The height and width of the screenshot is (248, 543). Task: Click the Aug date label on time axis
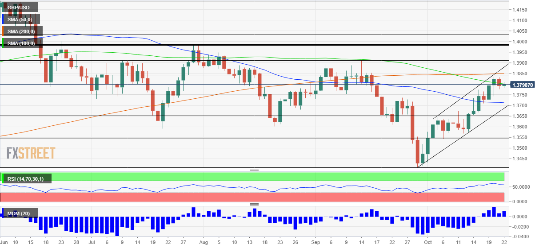coord(204,242)
